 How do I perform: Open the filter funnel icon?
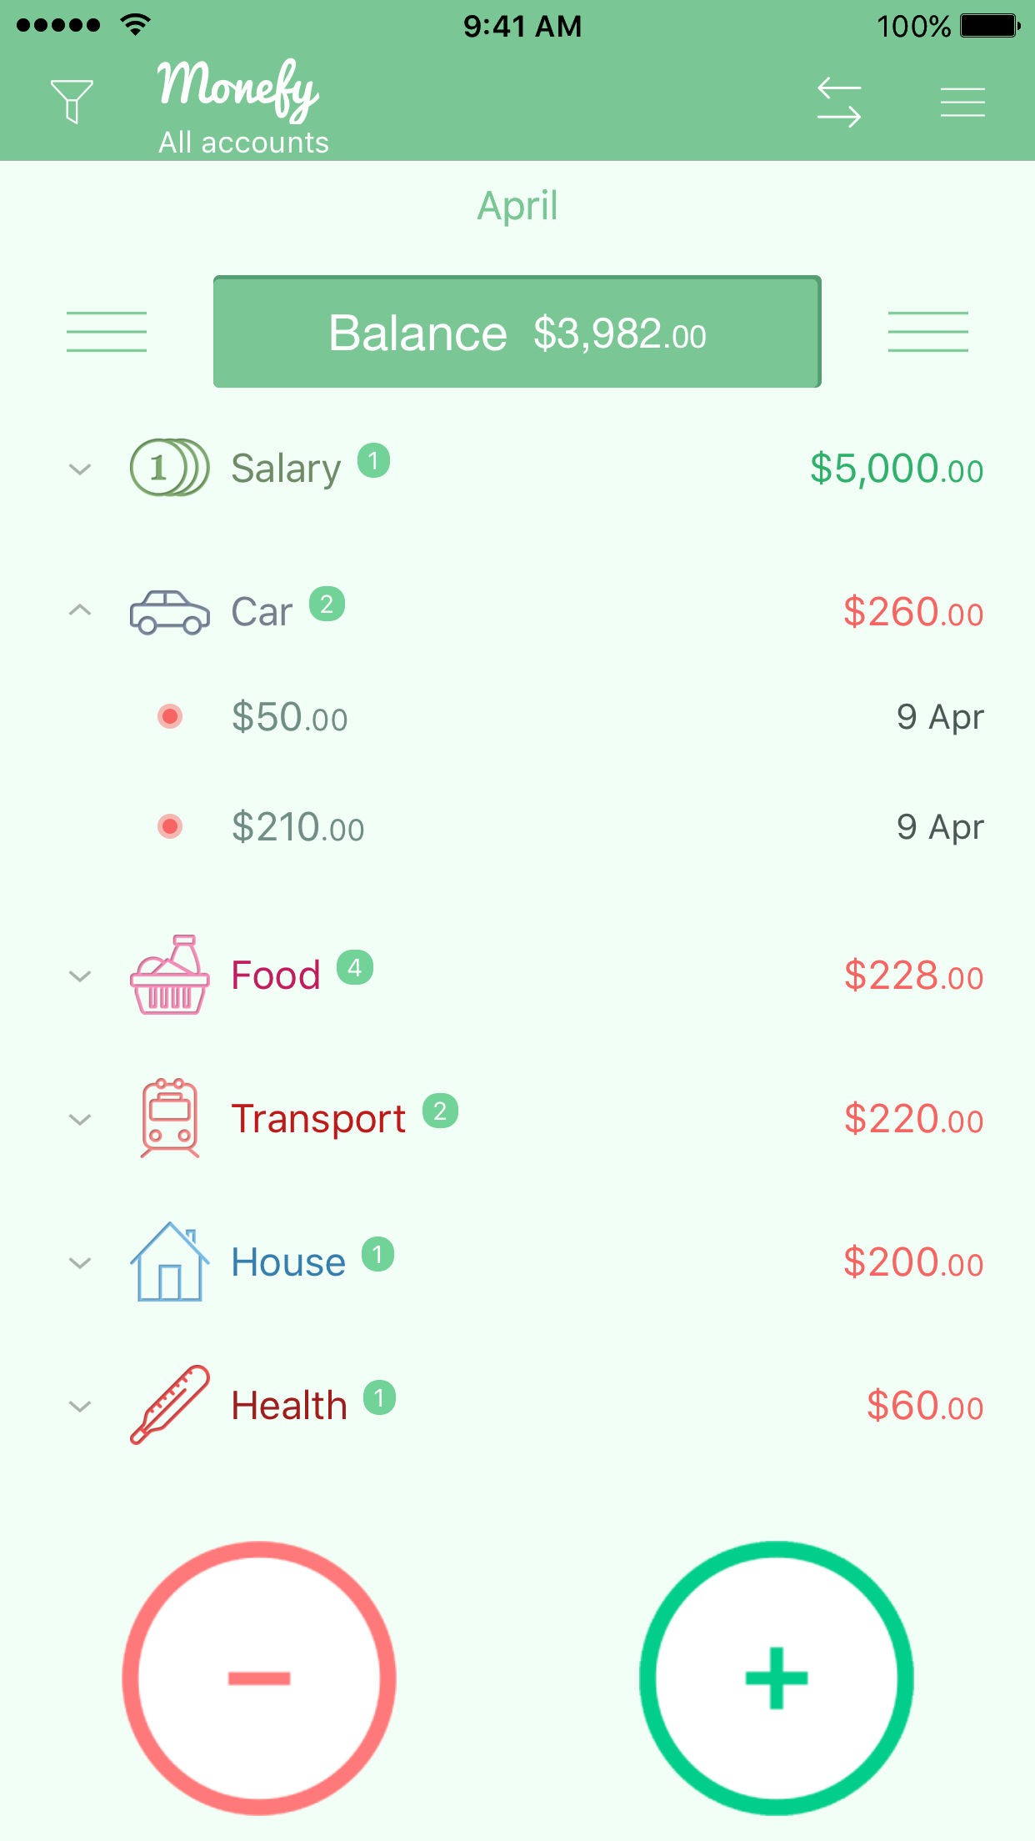(x=72, y=102)
